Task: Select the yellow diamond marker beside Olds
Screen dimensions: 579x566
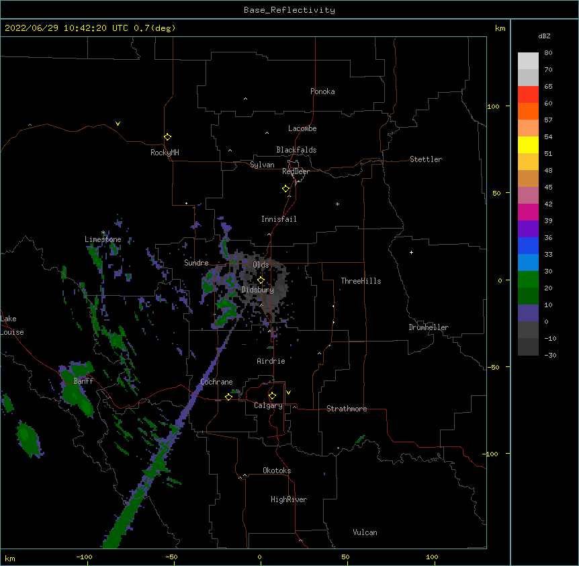Action: pos(261,280)
